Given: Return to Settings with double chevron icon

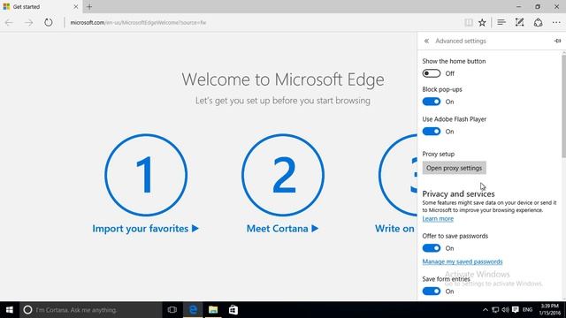Looking at the screenshot, I should tap(426, 42).
